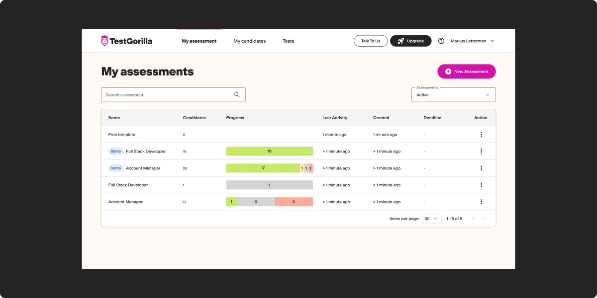Click gray progress segment showing 6

coord(256,202)
